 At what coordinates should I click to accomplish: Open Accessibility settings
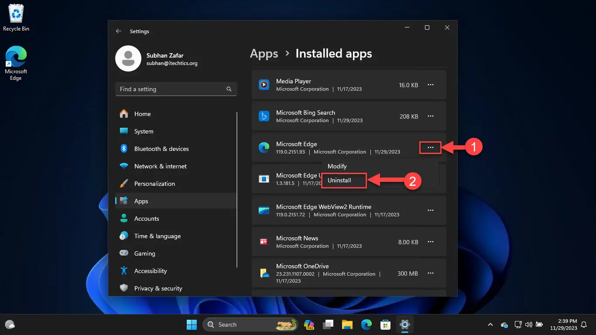(176, 271)
